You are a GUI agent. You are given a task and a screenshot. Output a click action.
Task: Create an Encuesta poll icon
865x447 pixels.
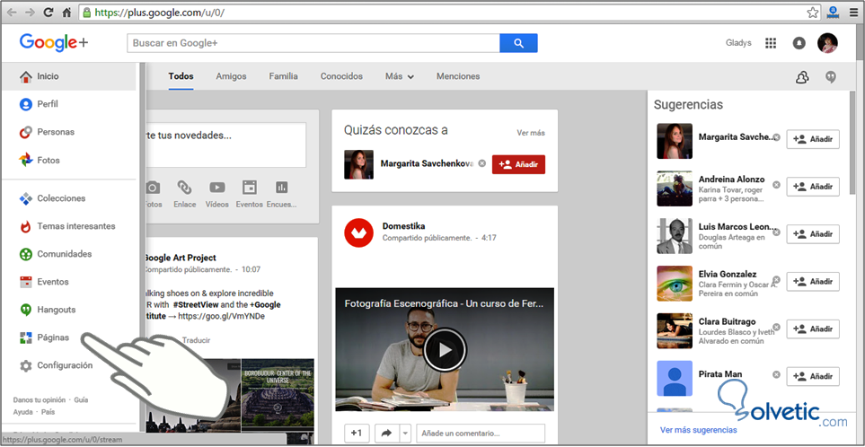click(282, 188)
